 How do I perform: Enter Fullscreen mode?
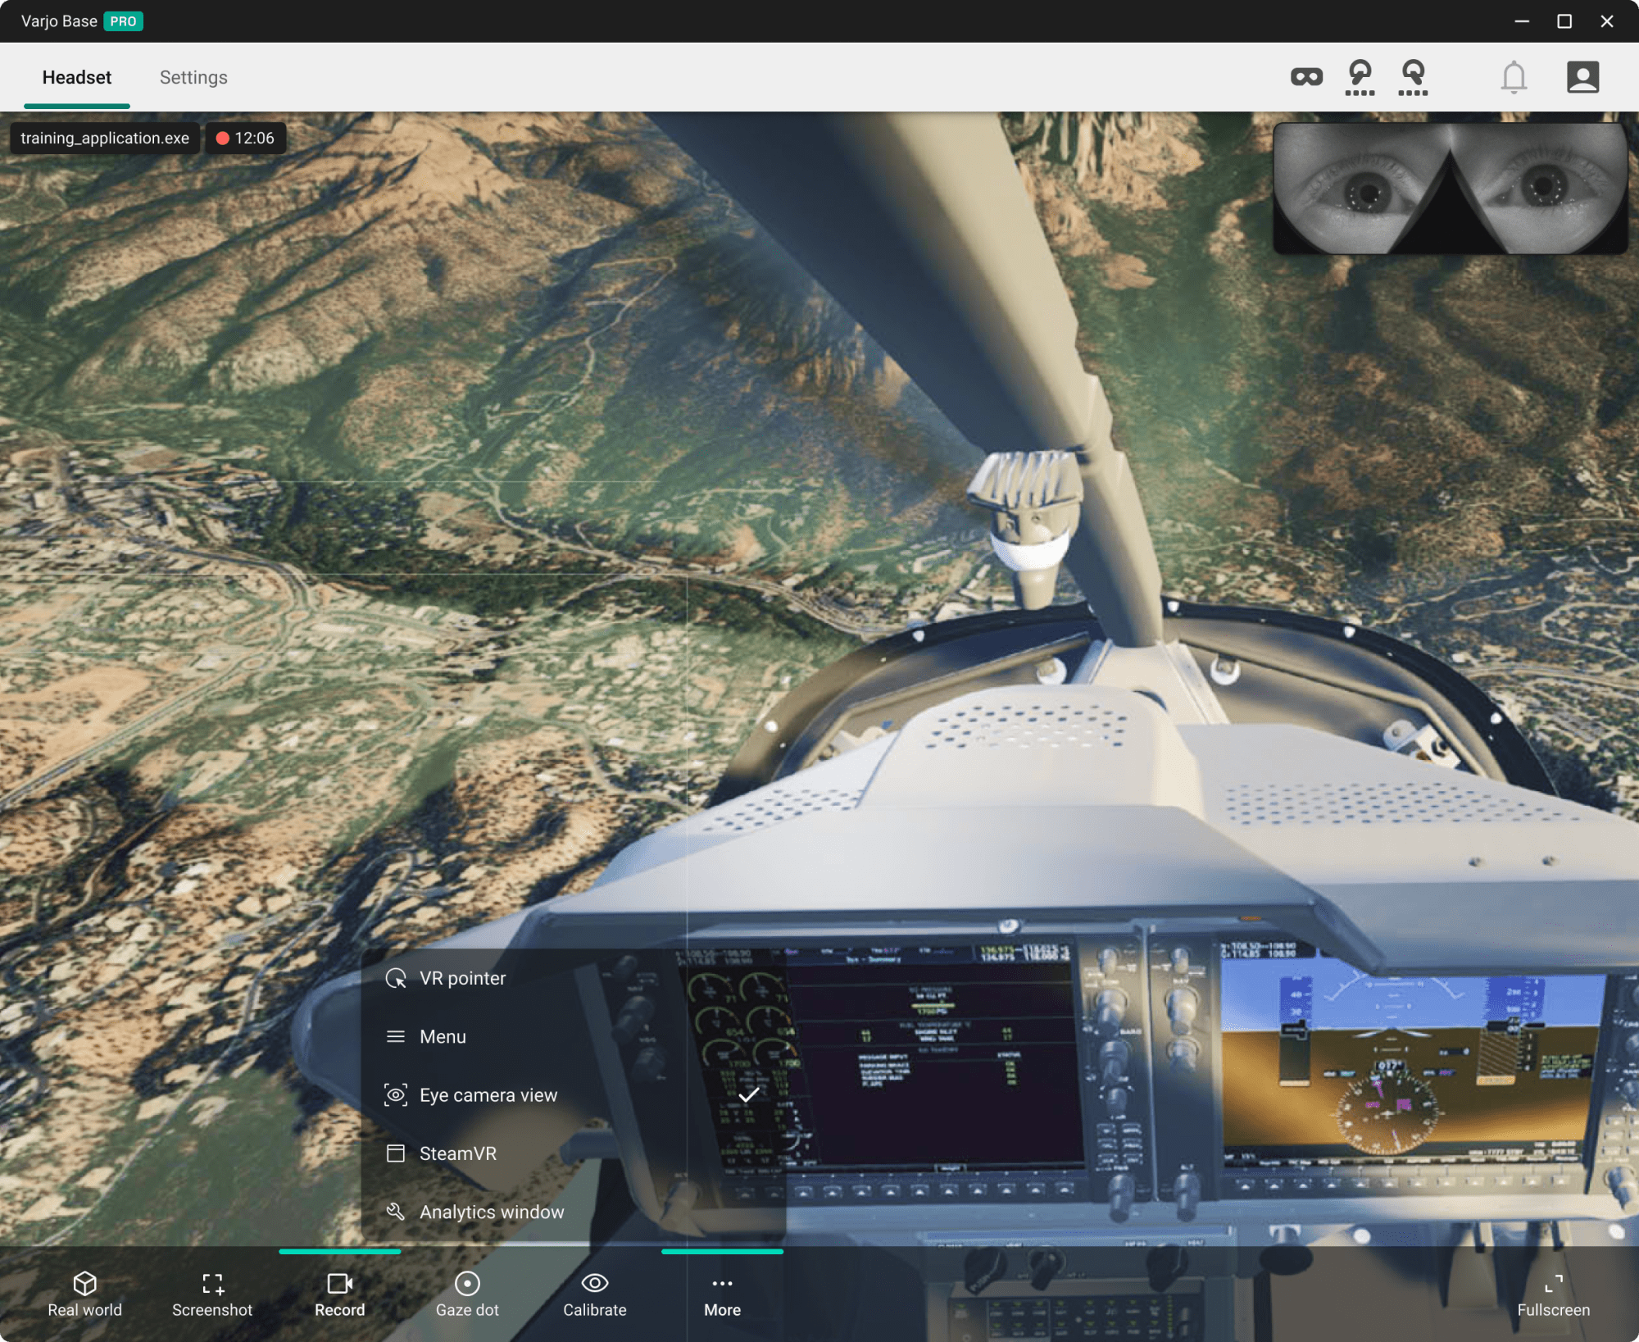(1553, 1294)
